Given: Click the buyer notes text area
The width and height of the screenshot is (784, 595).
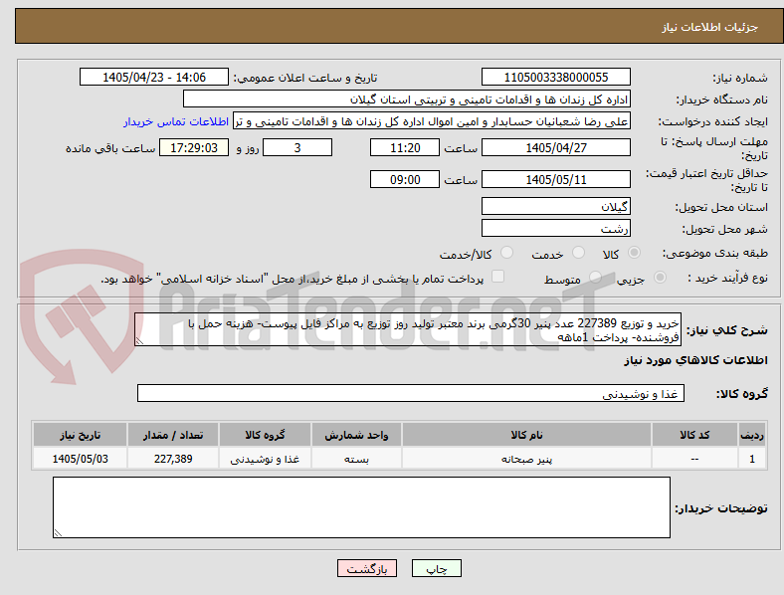Looking at the screenshot, I should coord(361,507).
